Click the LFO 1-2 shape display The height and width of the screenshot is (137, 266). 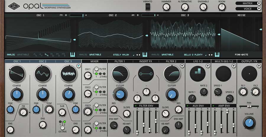pyautogui.click(x=198, y=74)
